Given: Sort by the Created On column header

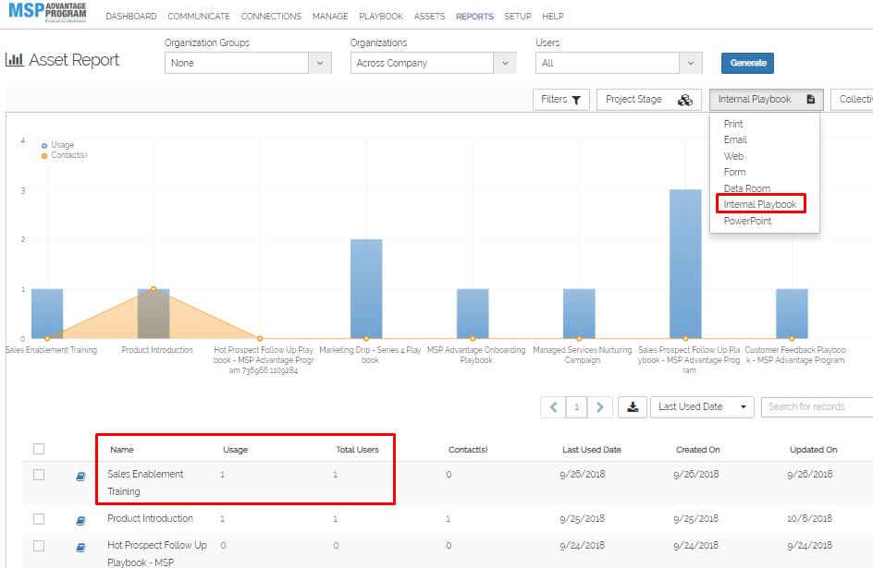Looking at the screenshot, I should (697, 450).
